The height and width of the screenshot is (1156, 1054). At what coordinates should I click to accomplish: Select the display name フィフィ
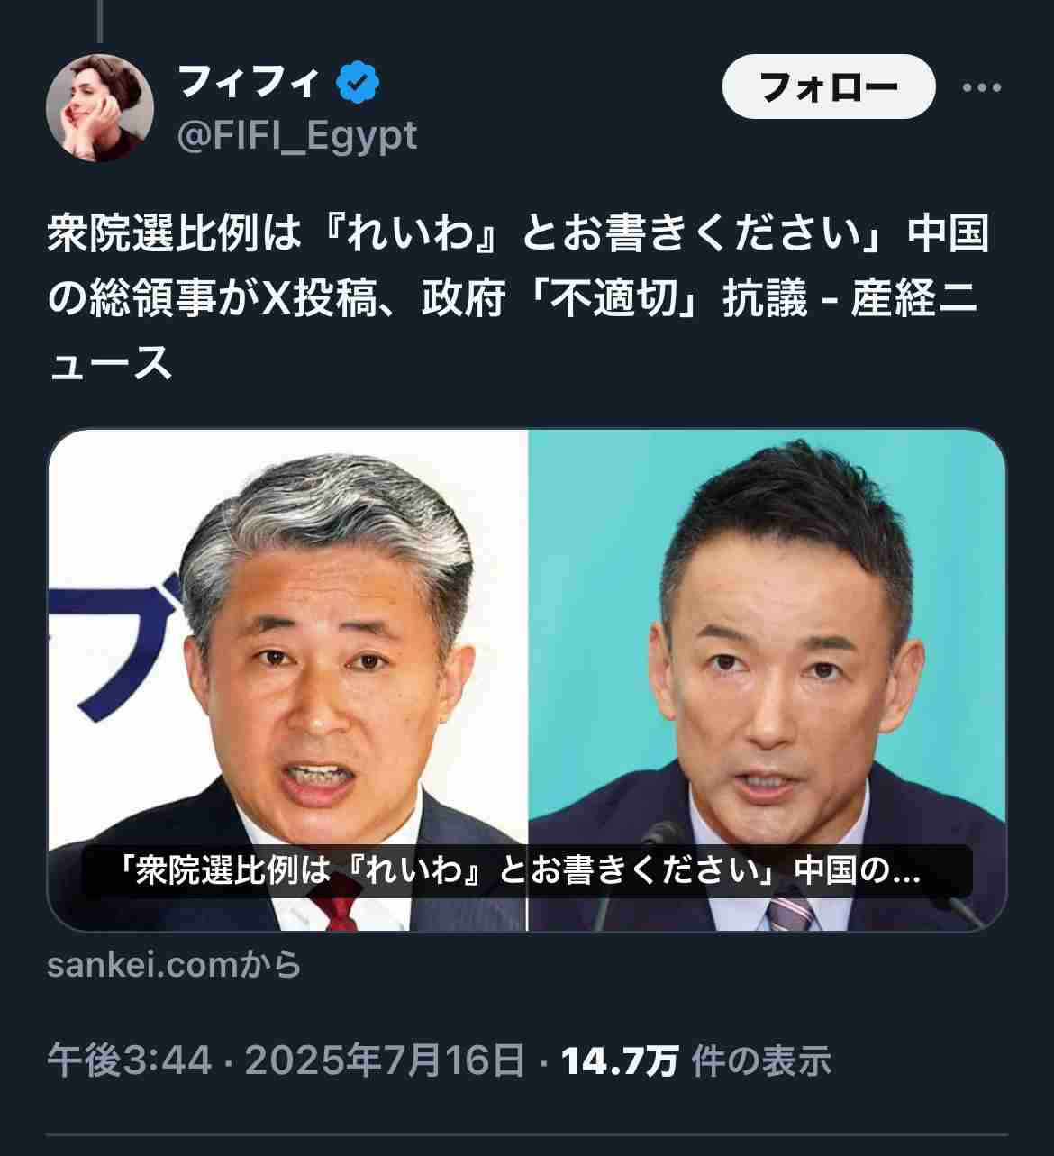pos(250,83)
